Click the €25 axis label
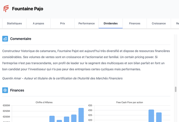The height and width of the screenshot is (122, 179). 90,115
